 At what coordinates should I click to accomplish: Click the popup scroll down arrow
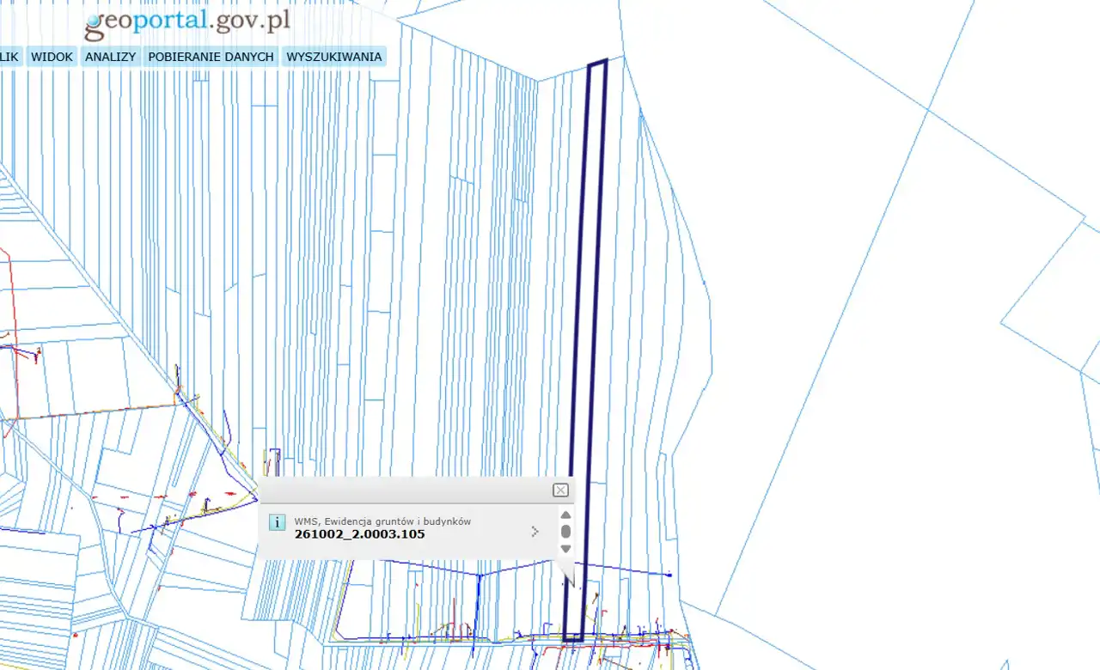565,549
